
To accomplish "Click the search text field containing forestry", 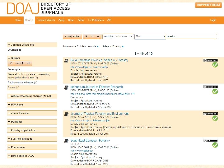I will point(191,37).
